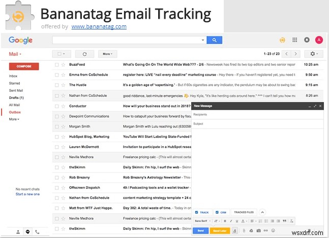This screenshot has height=238, width=329.
Task: Check the Rob Brezsny email checkbox
Action: coord(56,178)
